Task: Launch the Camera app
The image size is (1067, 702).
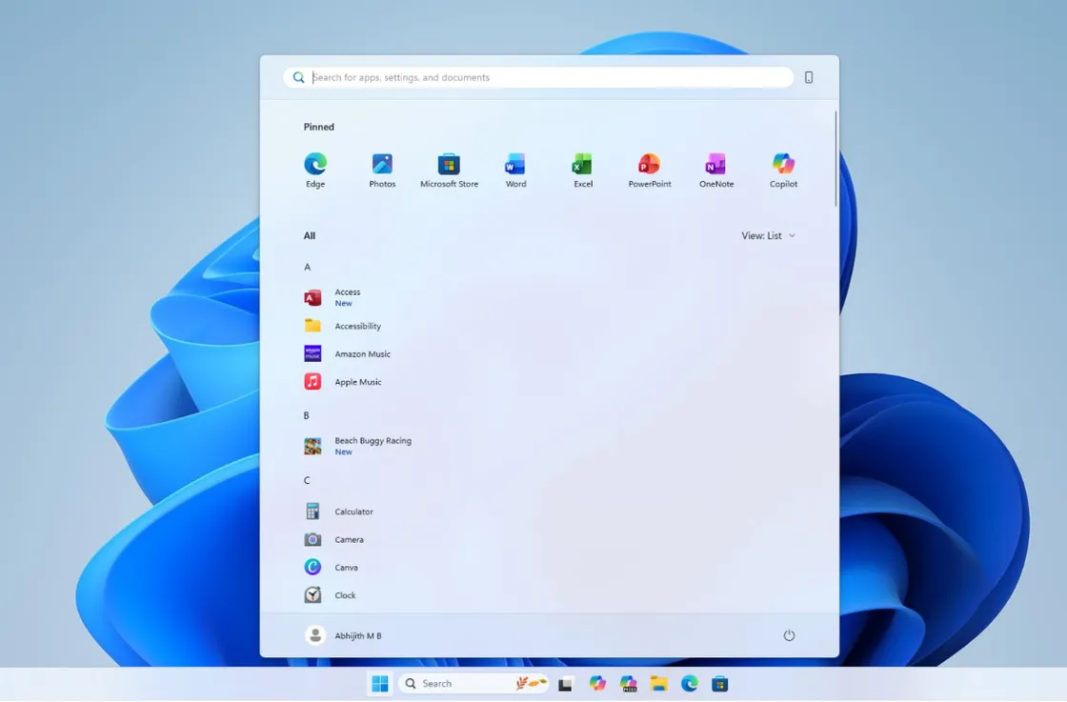Action: (349, 539)
